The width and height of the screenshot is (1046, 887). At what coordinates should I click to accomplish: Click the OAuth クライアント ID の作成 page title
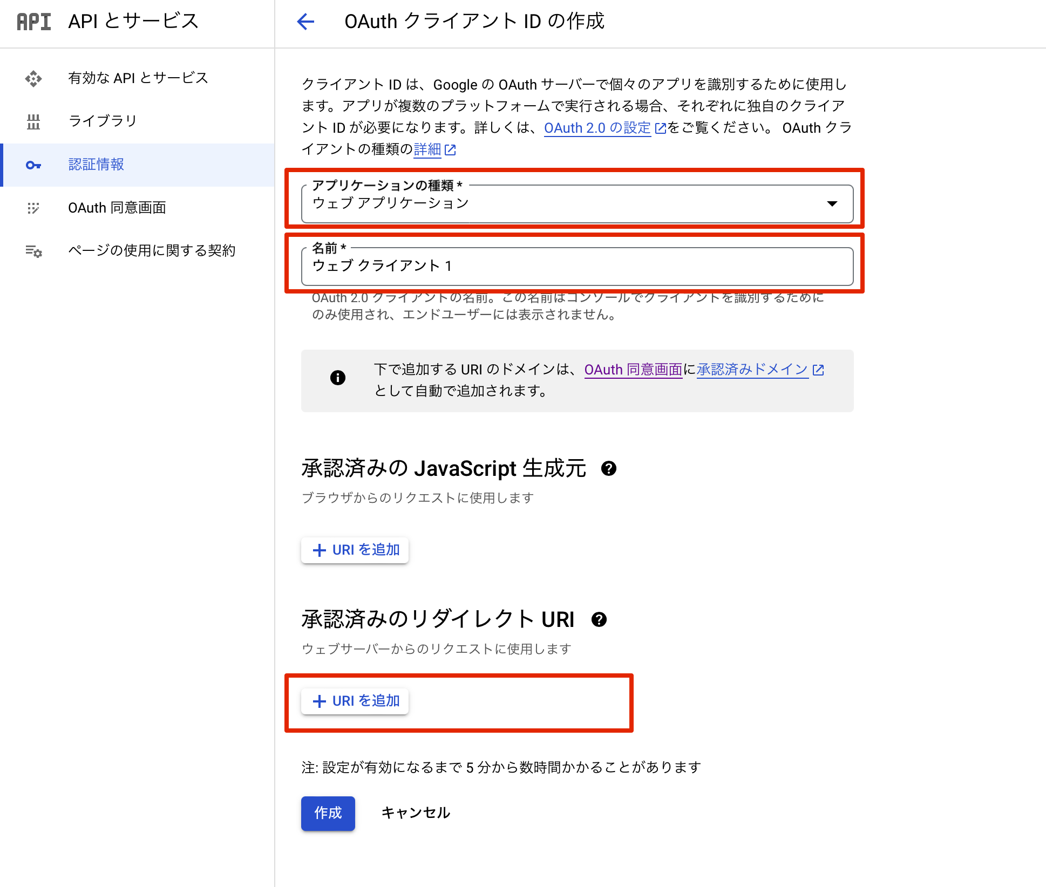474,22
